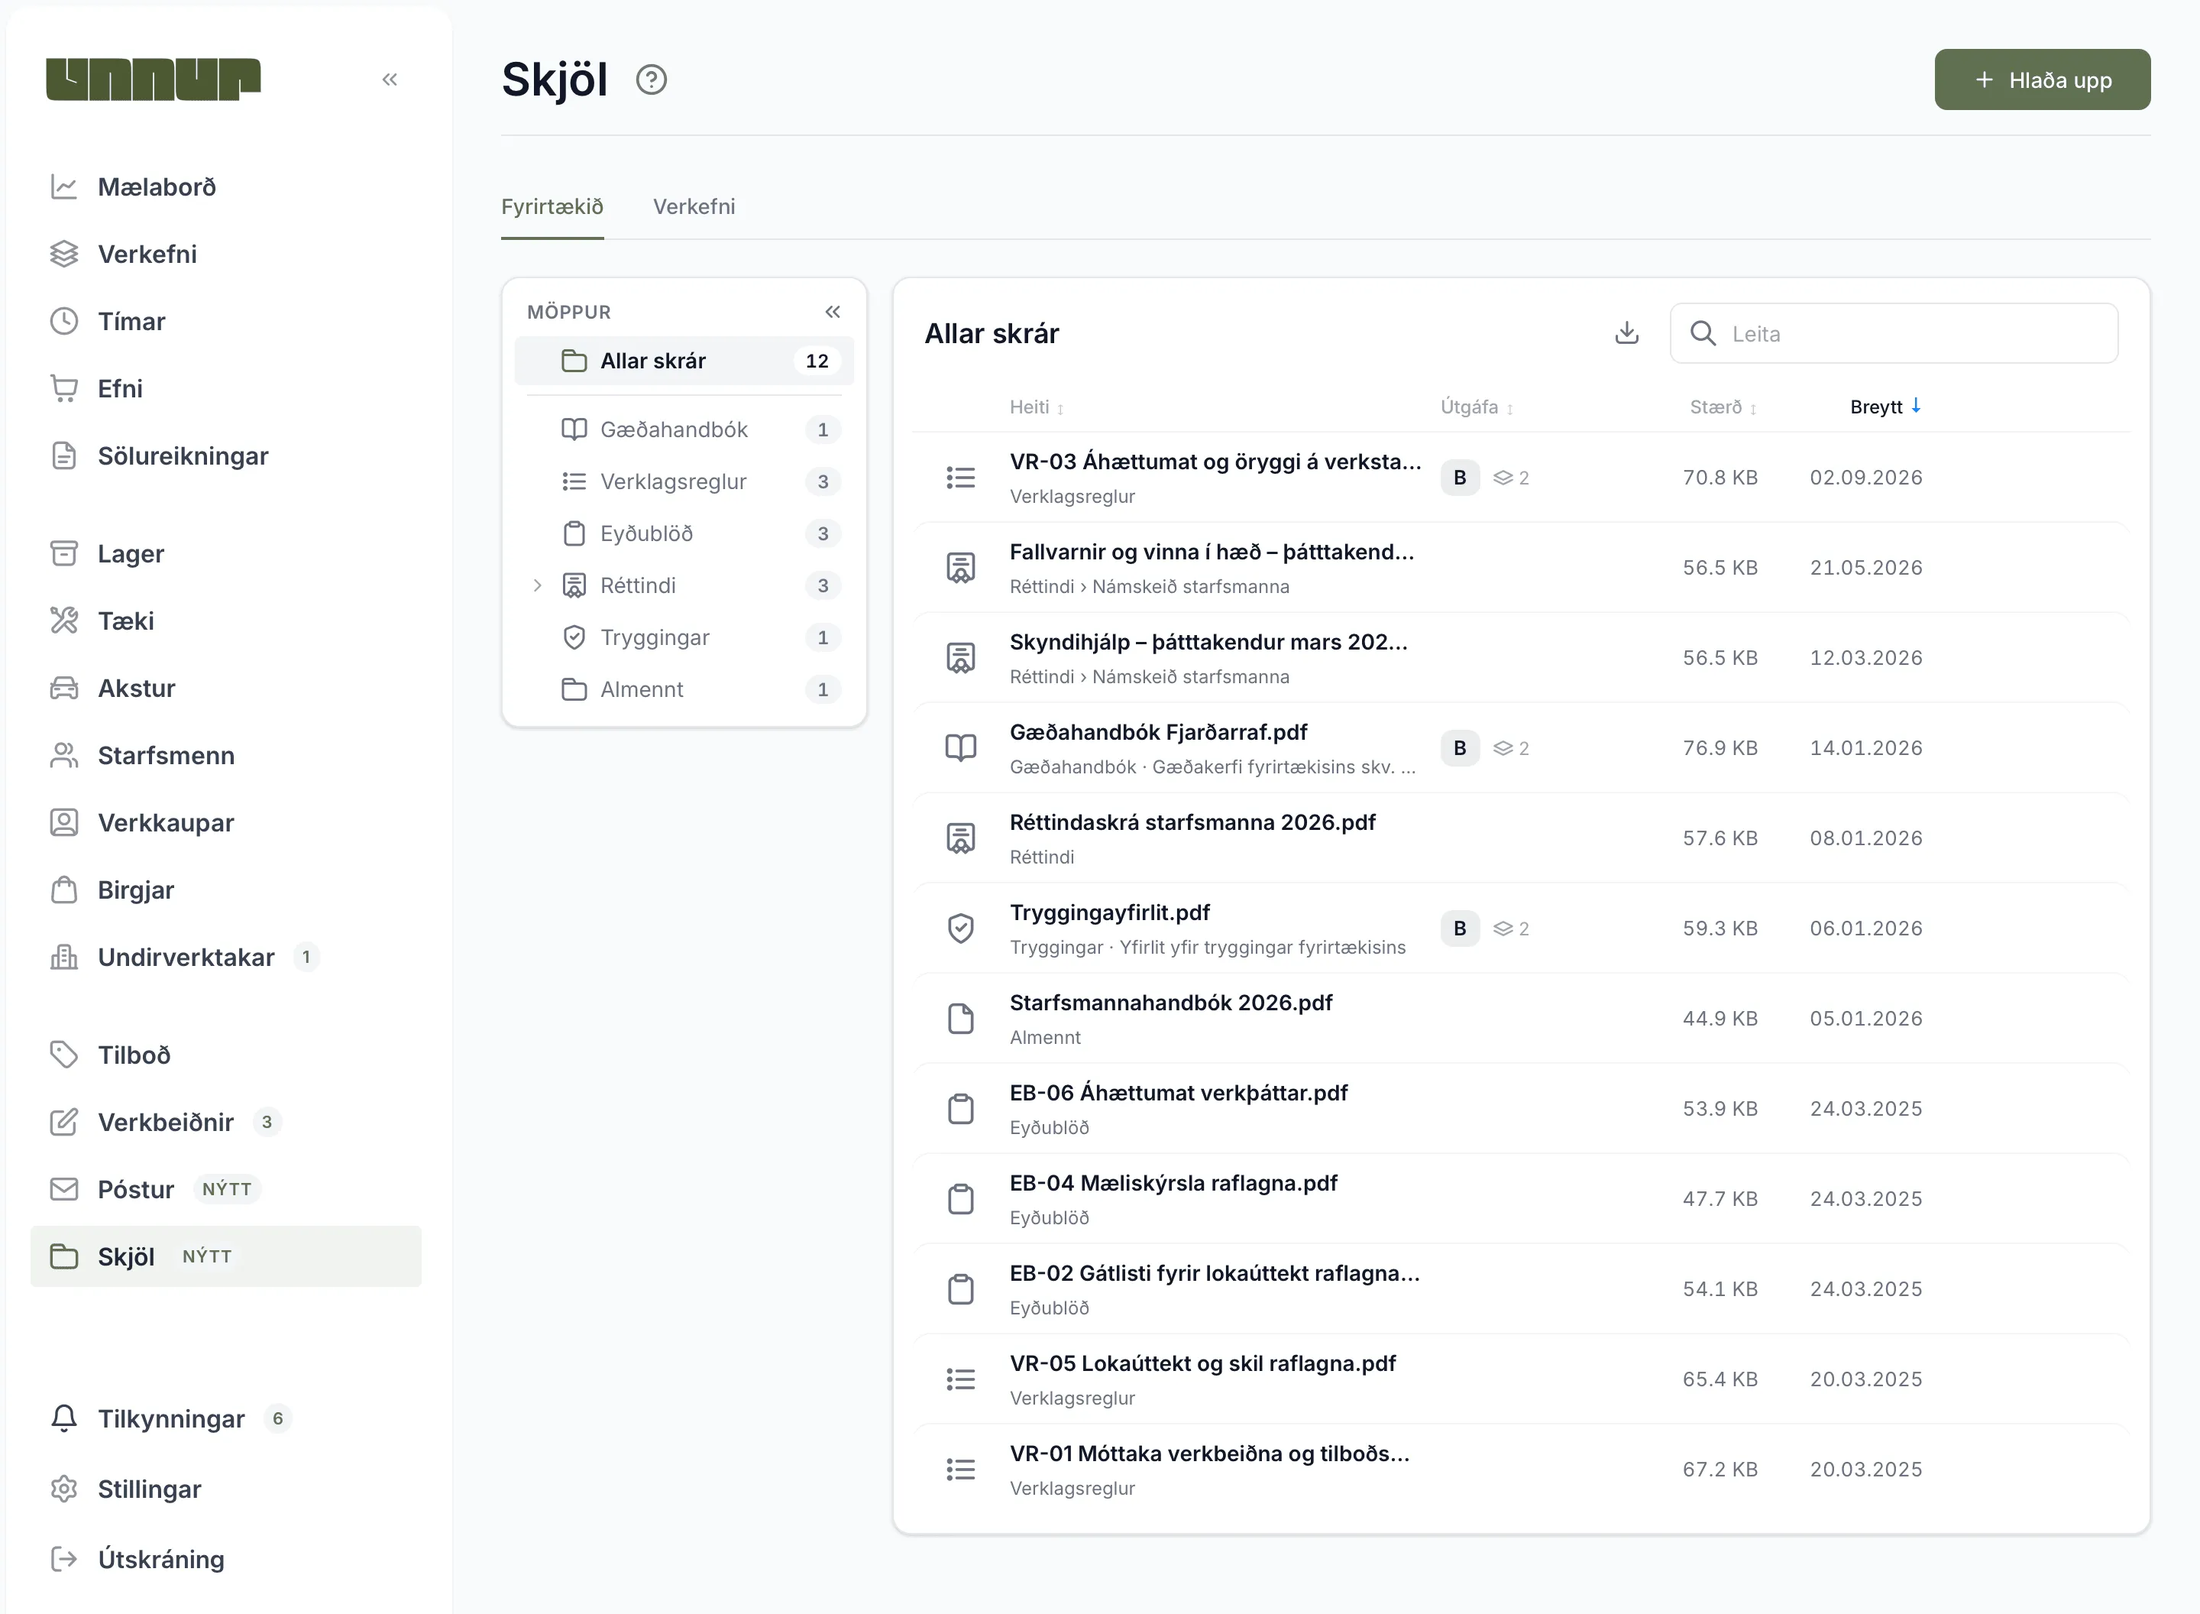Expand the Réttindi folder tree

coord(537,585)
